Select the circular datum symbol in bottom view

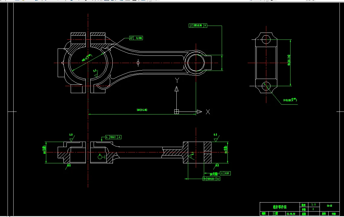point(101,156)
